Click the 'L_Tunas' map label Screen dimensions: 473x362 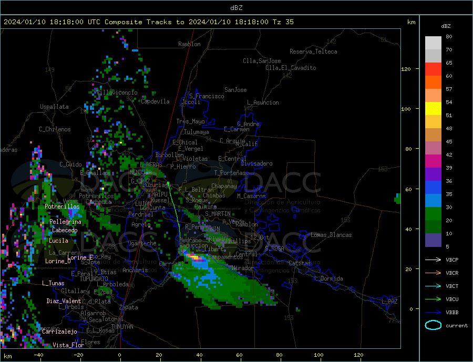tap(53, 283)
